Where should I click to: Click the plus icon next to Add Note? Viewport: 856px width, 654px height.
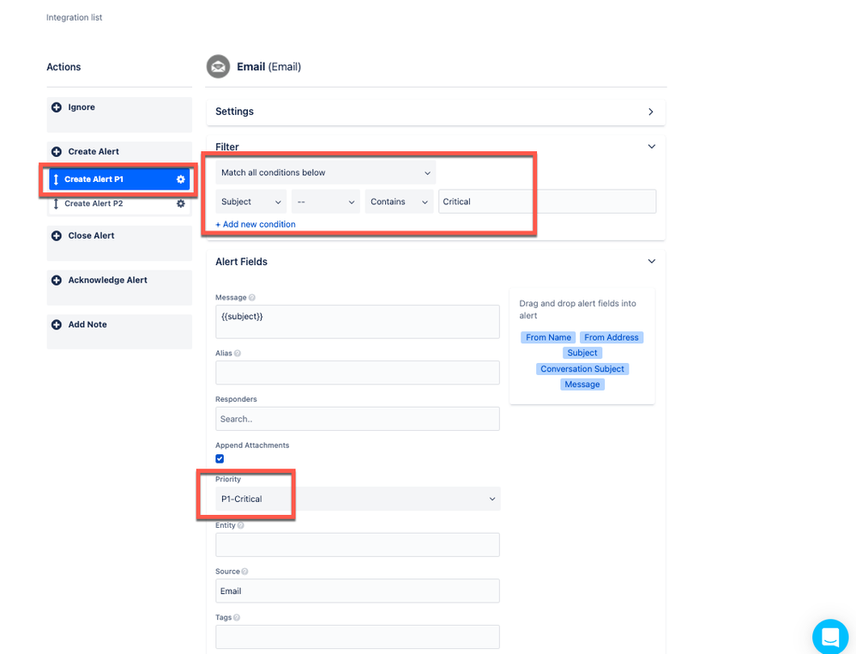(x=57, y=324)
